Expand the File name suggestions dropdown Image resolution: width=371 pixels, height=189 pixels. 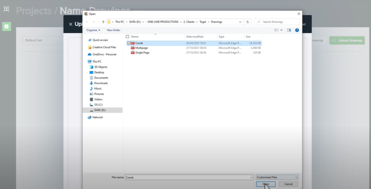[251, 177]
